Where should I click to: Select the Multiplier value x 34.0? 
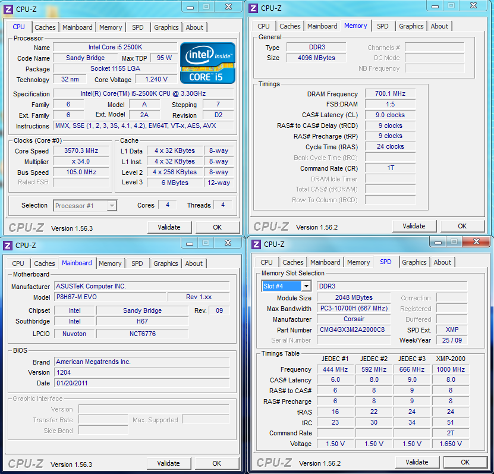point(81,161)
